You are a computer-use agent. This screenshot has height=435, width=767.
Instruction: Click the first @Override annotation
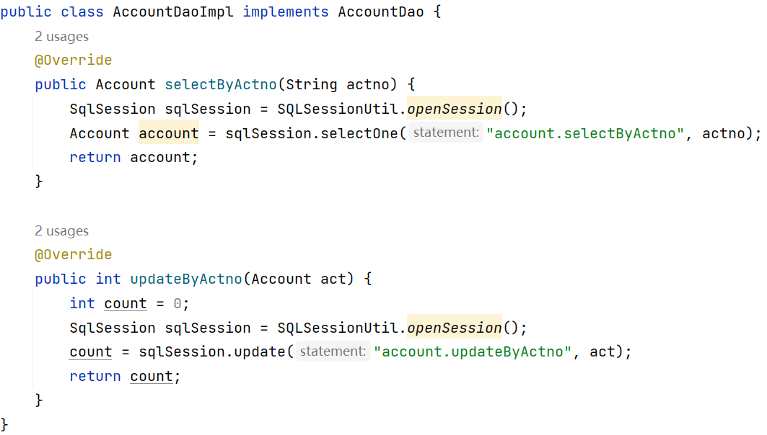(74, 60)
